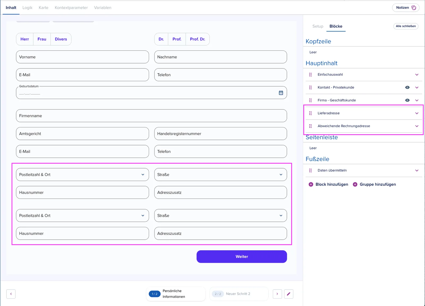Select step 1/2 Persönliche Informationen

[176, 294]
